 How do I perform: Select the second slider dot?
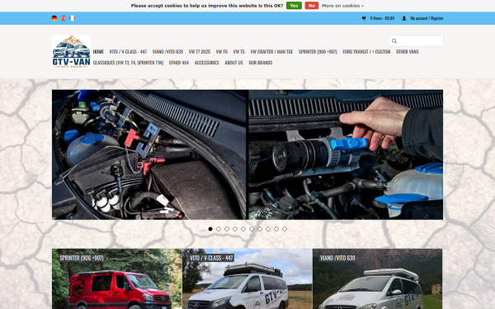tap(219, 229)
